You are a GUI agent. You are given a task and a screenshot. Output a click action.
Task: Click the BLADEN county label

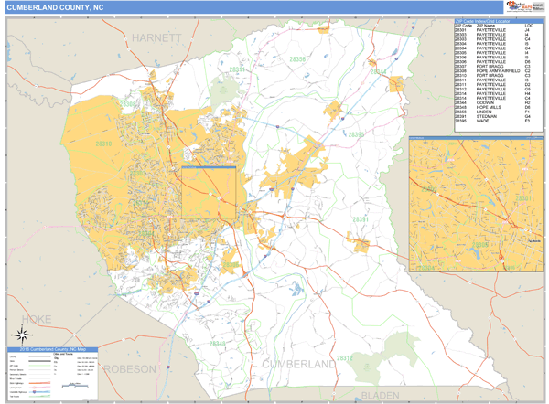(x=380, y=394)
